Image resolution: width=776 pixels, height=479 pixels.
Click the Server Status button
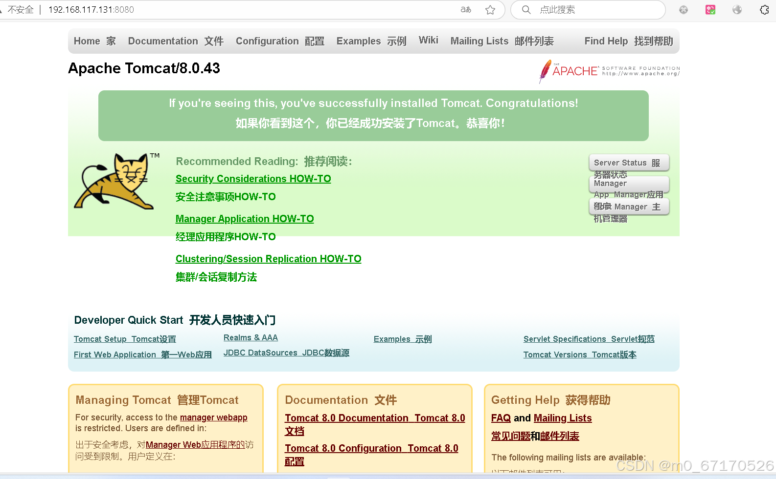click(x=629, y=163)
